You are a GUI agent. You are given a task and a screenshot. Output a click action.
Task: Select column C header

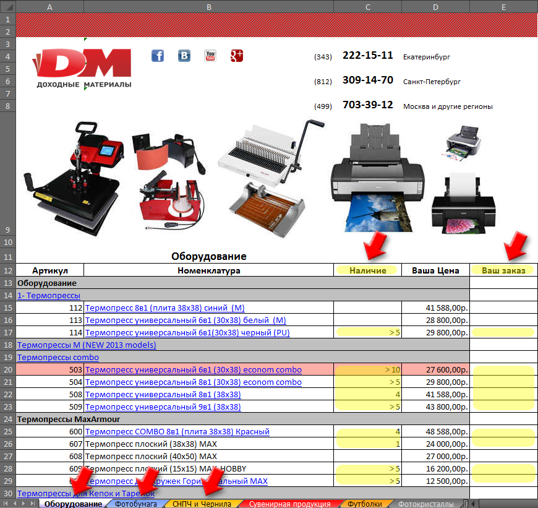tap(367, 7)
